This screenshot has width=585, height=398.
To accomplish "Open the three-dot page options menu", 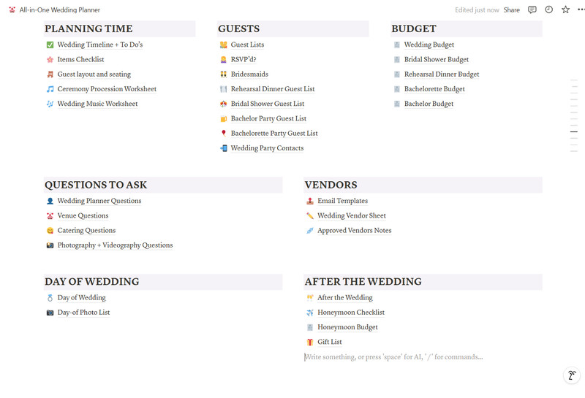I will (x=581, y=9).
